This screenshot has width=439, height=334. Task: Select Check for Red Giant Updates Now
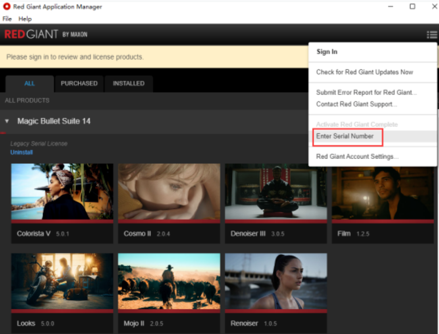click(x=364, y=72)
